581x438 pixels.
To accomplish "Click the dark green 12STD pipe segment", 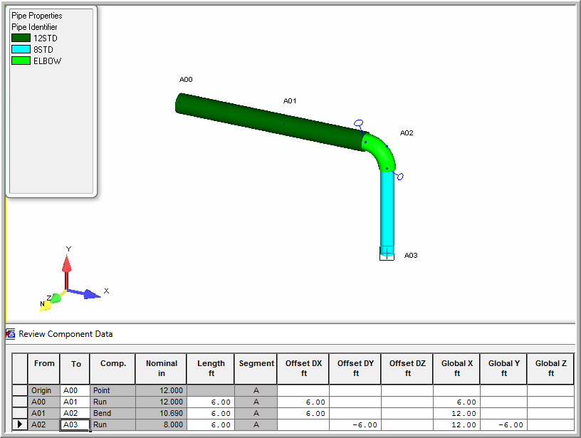I will [x=271, y=122].
